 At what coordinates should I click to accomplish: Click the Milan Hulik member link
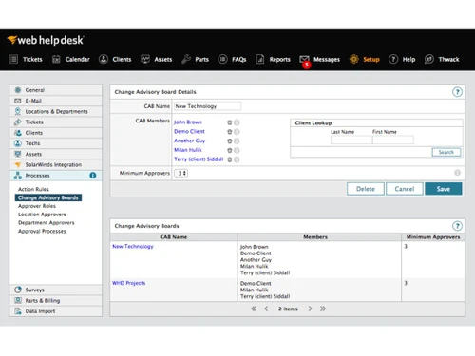click(x=188, y=150)
